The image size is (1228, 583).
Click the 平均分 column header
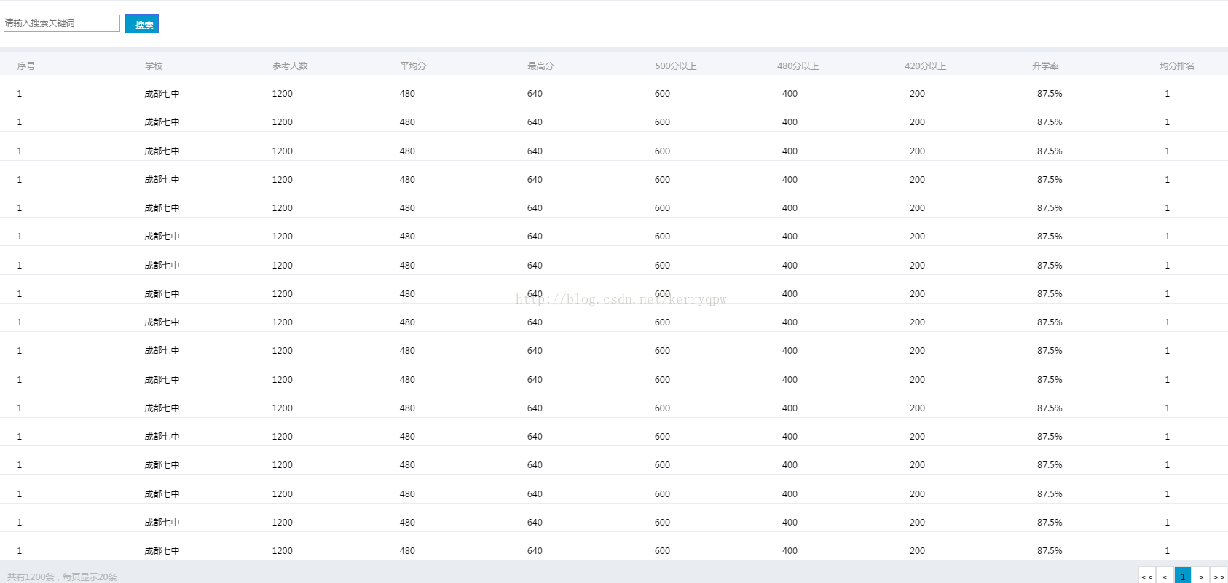[413, 66]
